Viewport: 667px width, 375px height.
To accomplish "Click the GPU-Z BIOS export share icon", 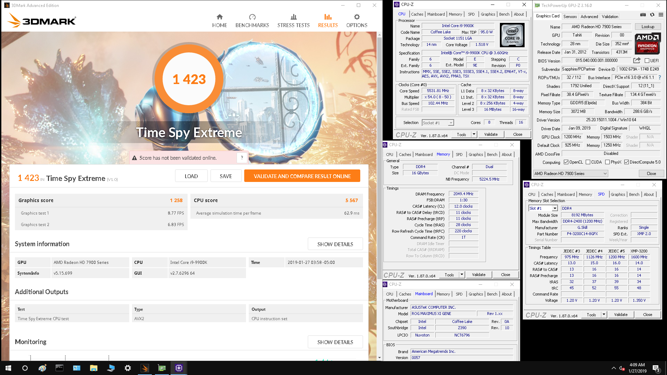I will [636, 60].
